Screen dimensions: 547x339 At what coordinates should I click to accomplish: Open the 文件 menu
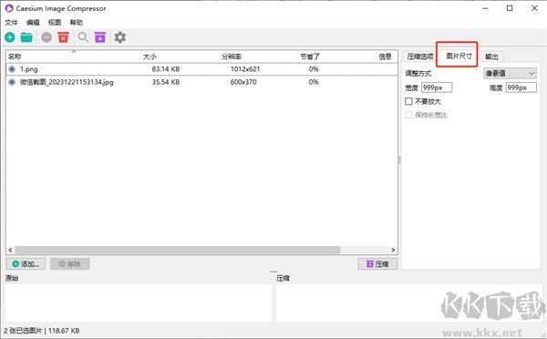point(11,22)
